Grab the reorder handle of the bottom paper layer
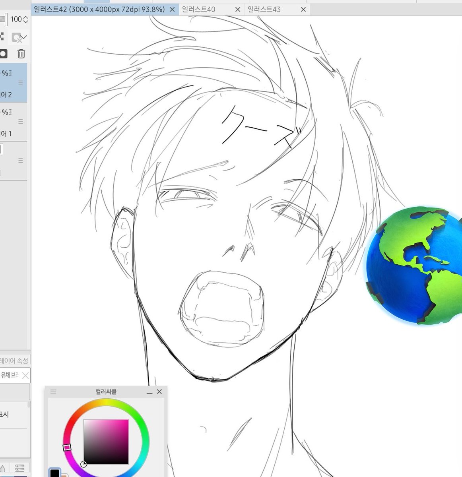Image resolution: width=462 pixels, height=477 pixels. [x=21, y=161]
